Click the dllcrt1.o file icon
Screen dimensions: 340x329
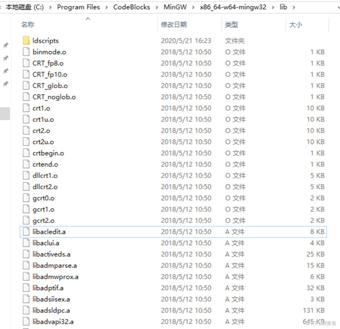26,175
